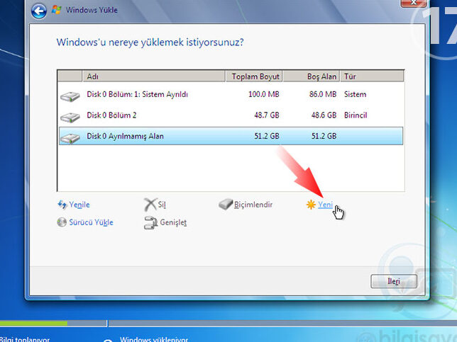The image size is (457, 342).
Task: Click the İleri next button
Action: (x=394, y=281)
